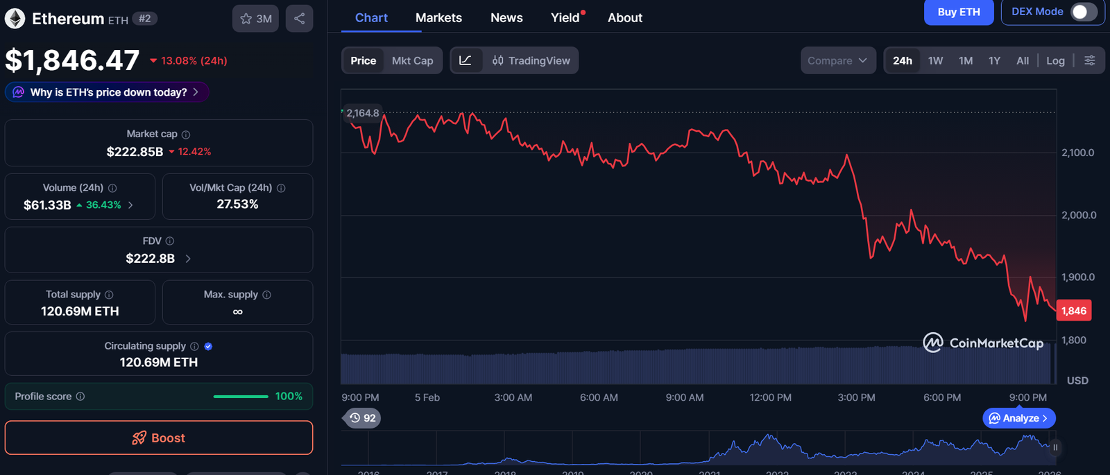Select the 1Y time range
The width and height of the screenshot is (1110, 475).
pyautogui.click(x=994, y=60)
